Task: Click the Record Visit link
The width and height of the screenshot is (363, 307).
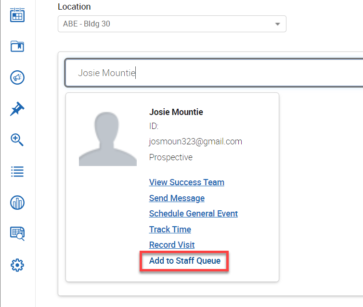Action: pyautogui.click(x=172, y=245)
